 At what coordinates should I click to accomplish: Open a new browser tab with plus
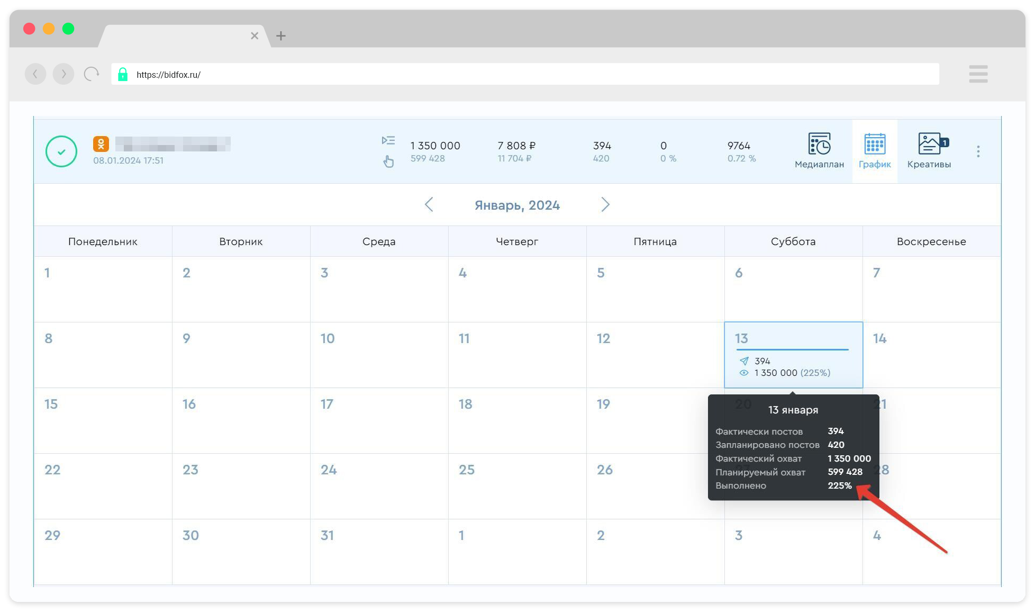[x=281, y=36]
